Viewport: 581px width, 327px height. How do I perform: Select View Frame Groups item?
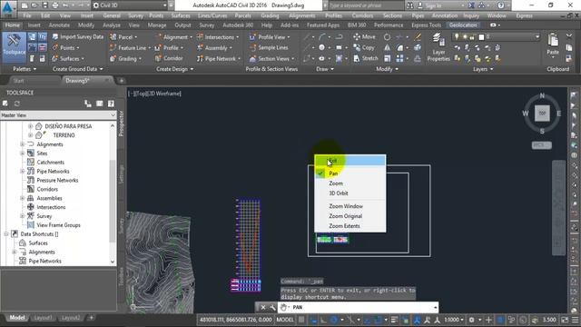(58, 225)
